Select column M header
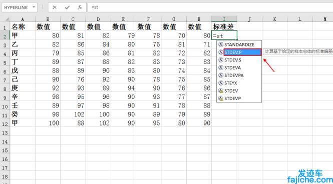 coord(323,19)
